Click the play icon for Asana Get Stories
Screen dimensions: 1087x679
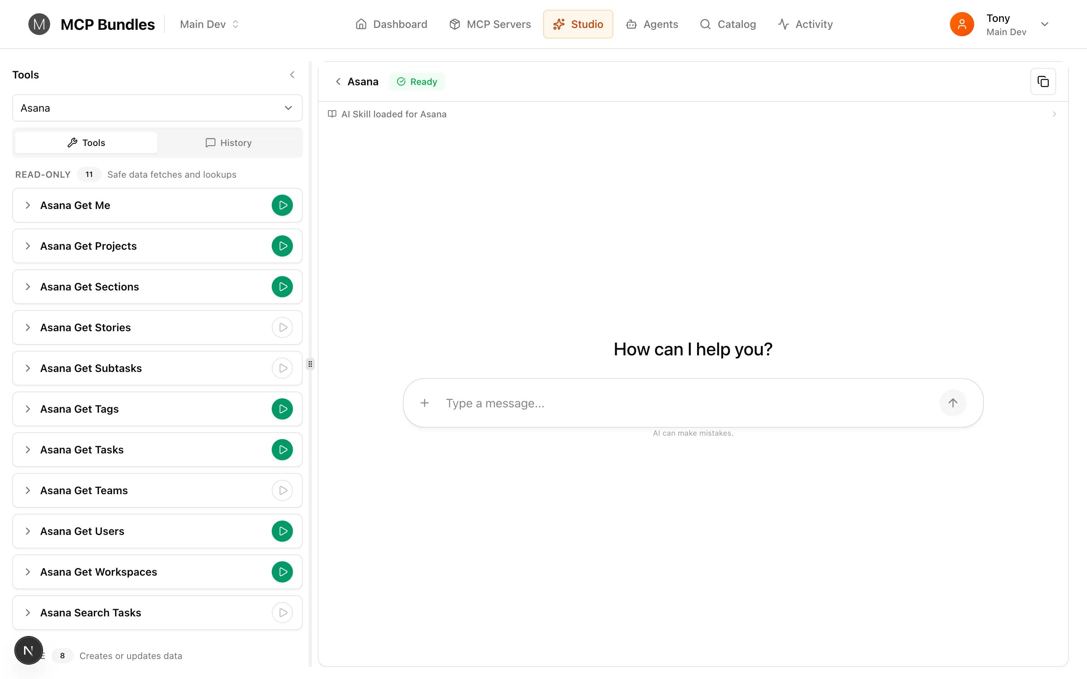282,327
